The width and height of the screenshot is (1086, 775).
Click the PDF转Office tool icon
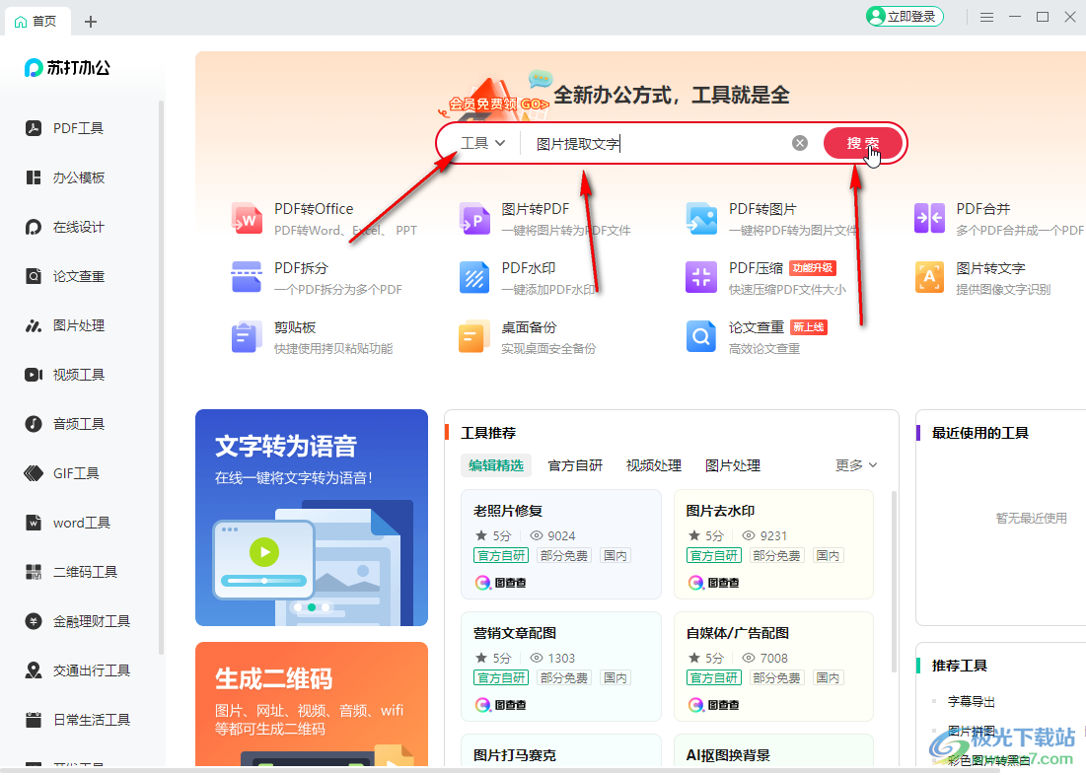[247, 218]
